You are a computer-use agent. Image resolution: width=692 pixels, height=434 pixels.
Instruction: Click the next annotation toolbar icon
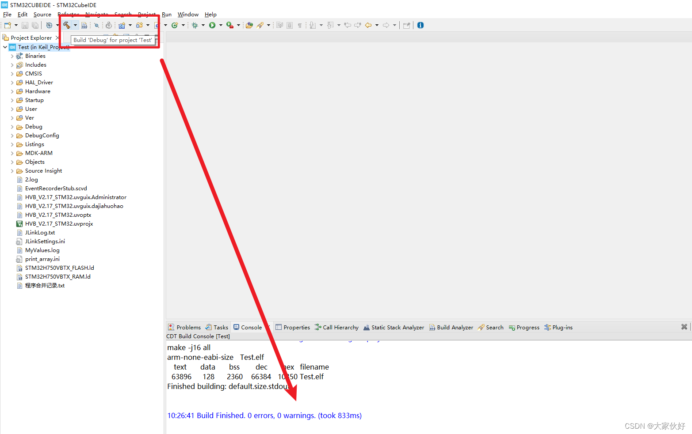coord(313,25)
